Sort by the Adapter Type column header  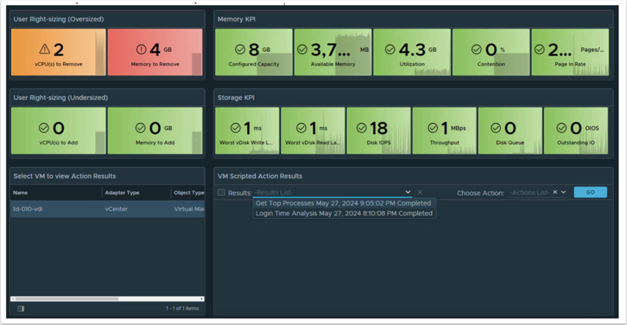click(x=122, y=193)
